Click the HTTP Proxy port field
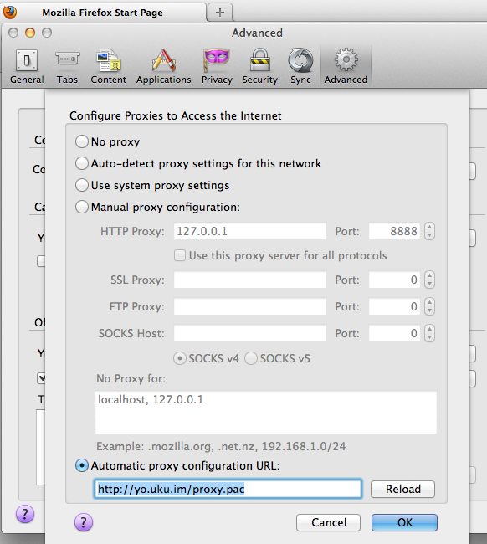This screenshot has width=487, height=544. tap(394, 231)
